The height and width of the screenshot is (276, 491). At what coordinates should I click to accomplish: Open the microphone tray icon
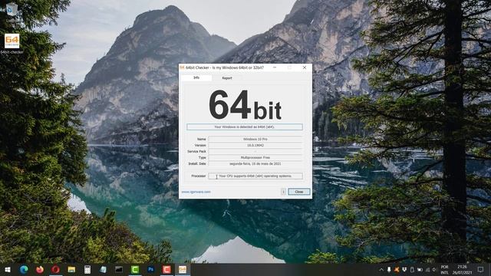click(389, 269)
